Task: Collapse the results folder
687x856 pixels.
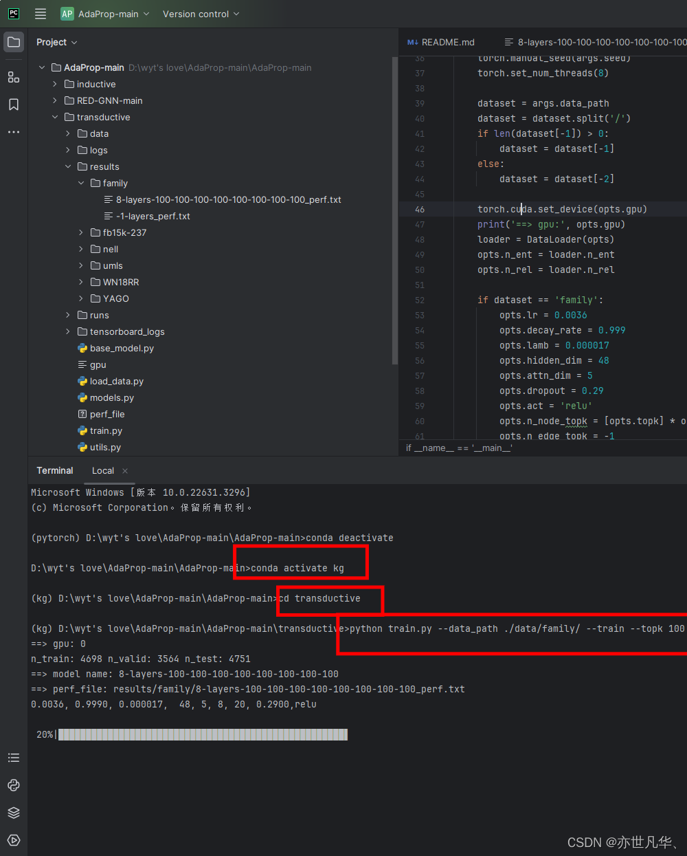Action: (x=68, y=166)
